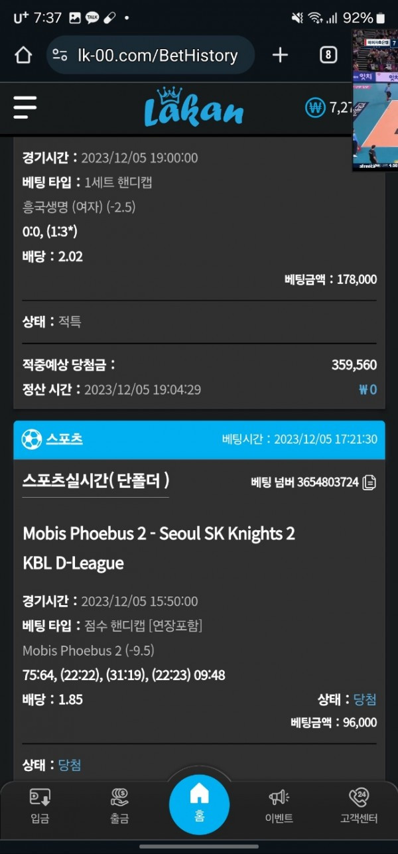Open the 출금 withdrawal tab
Viewport: 398px width, 854px height.
[x=119, y=806]
